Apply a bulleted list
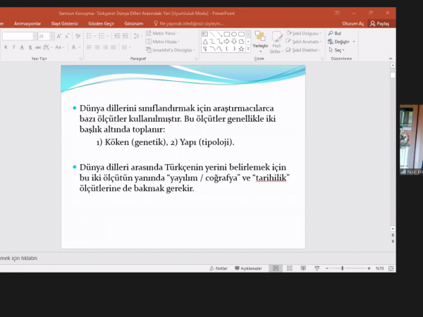Screen dimensions: 423x317 pos(91,36)
